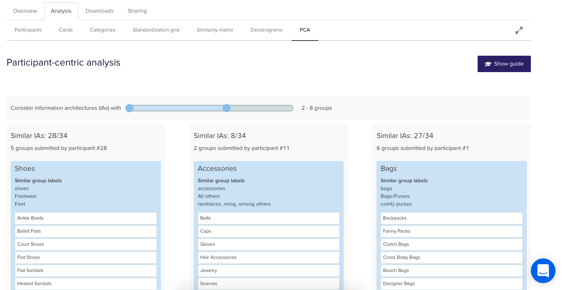Click the right slider handle for groups
562x290 pixels.
tap(227, 108)
